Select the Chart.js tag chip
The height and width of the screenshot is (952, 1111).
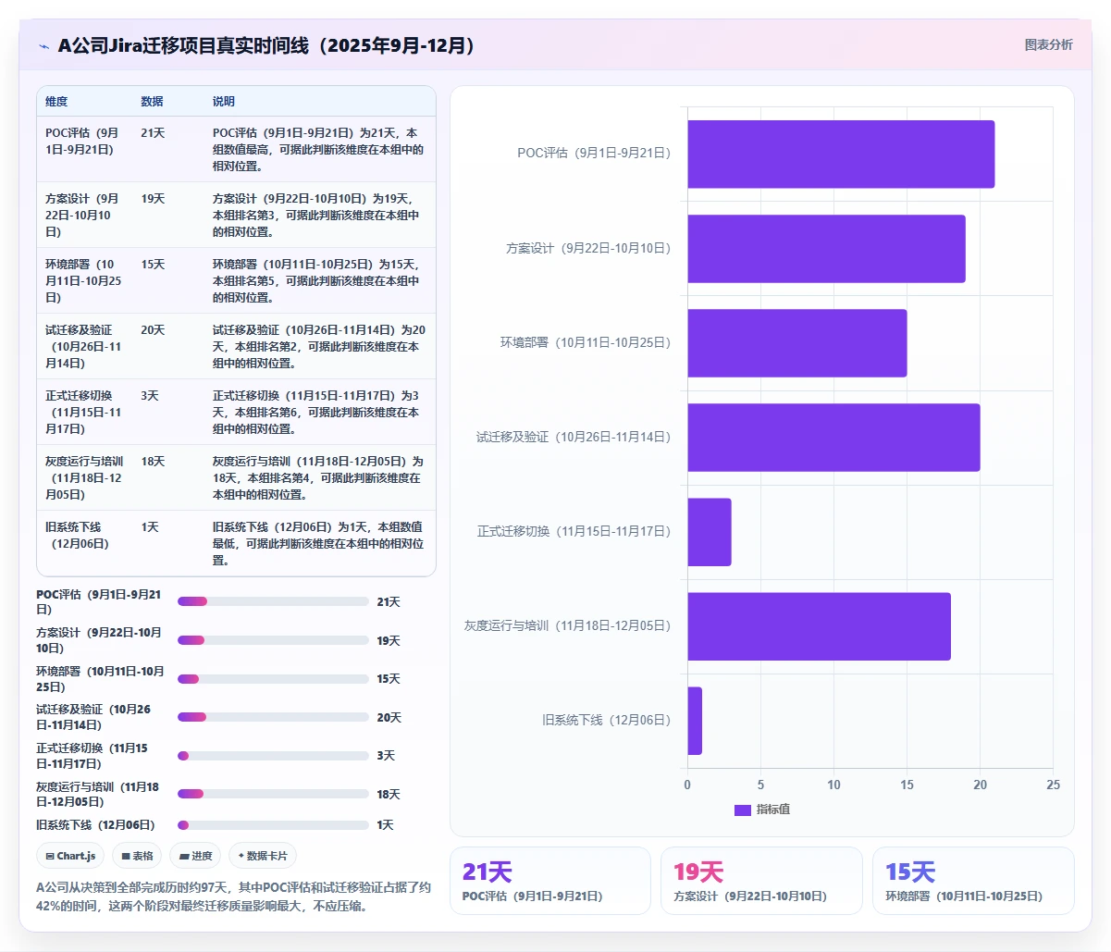click(x=71, y=856)
